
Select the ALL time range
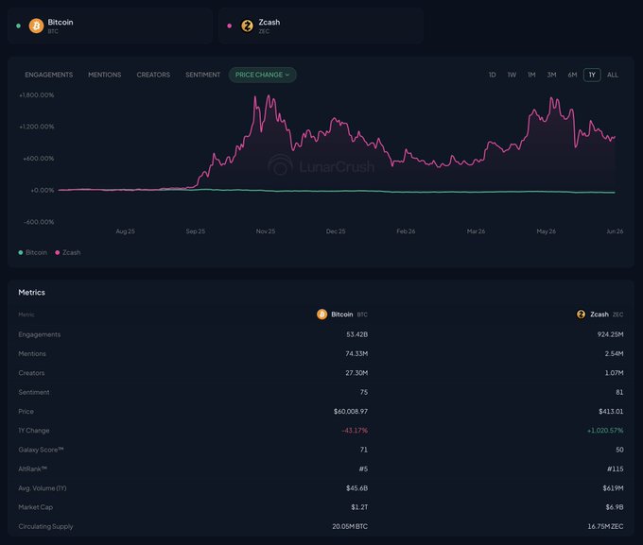(x=613, y=75)
